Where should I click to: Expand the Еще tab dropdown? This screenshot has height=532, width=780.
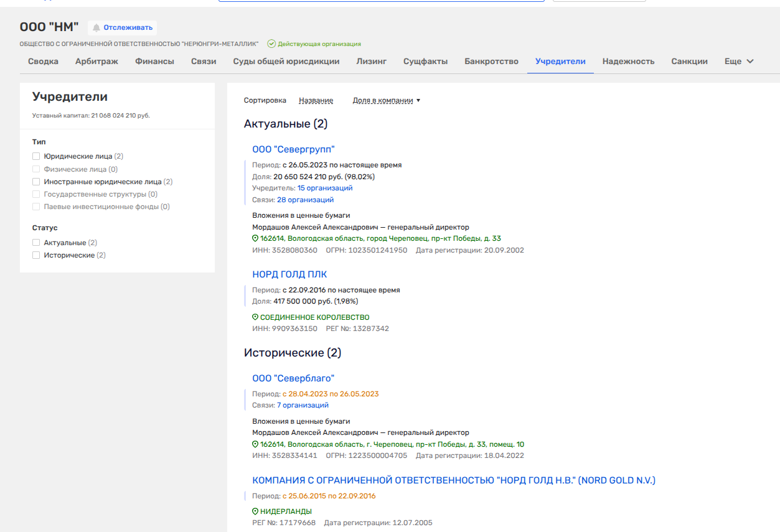pyautogui.click(x=739, y=62)
